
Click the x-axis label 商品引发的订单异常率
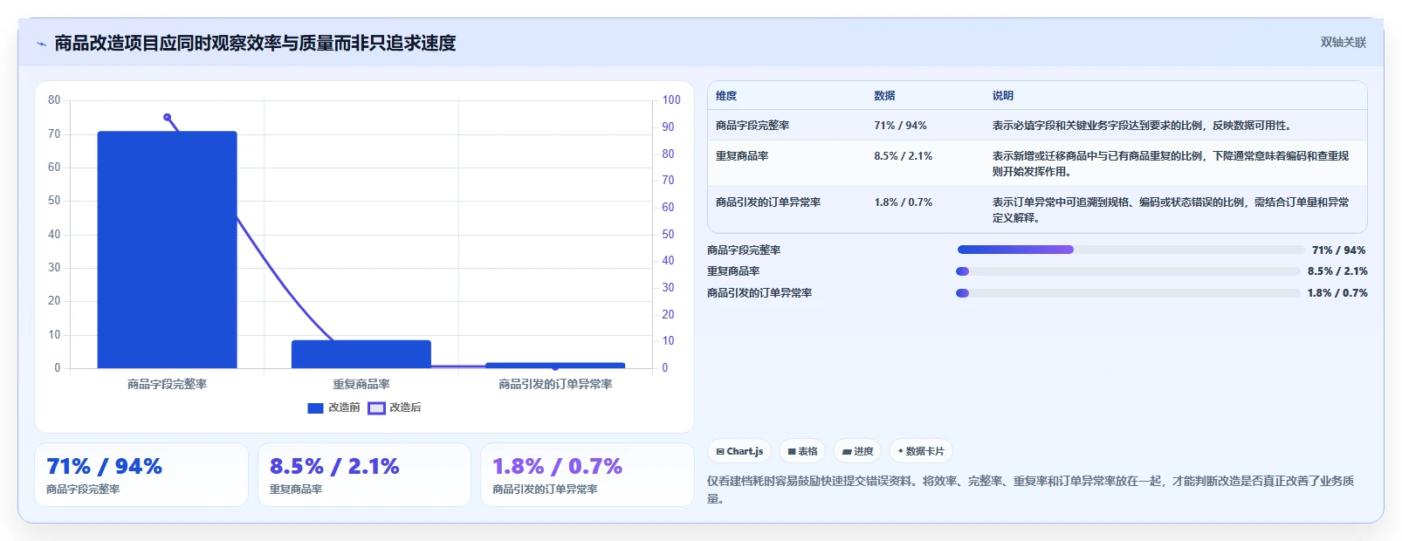click(555, 384)
